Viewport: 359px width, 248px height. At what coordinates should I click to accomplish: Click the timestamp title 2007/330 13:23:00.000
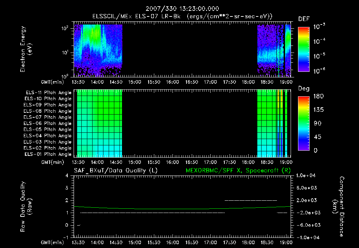[182, 9]
